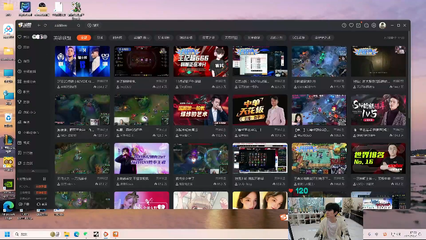Open the MDK vs GAM match stream thumbnail

click(x=83, y=61)
